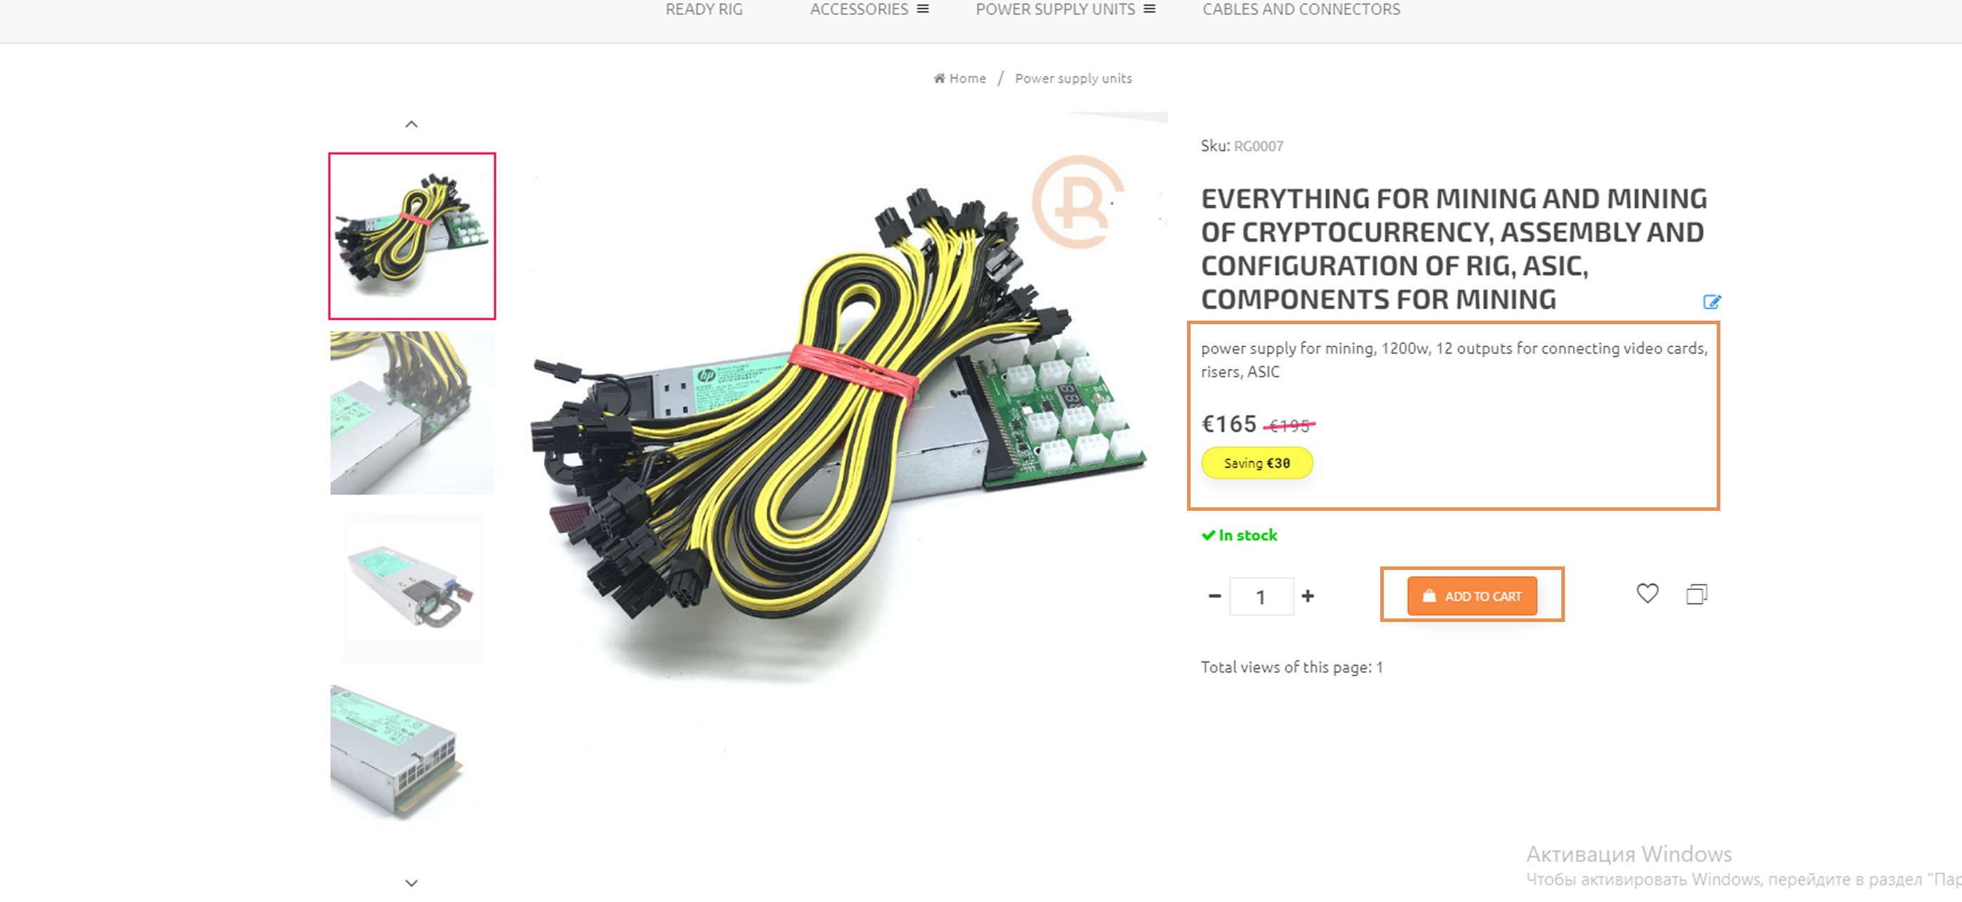Click the compare/copy icon

(1698, 596)
